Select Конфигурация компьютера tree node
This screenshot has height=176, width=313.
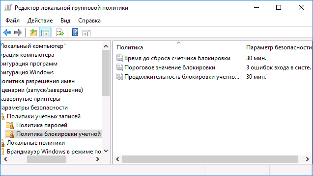(x=28, y=55)
